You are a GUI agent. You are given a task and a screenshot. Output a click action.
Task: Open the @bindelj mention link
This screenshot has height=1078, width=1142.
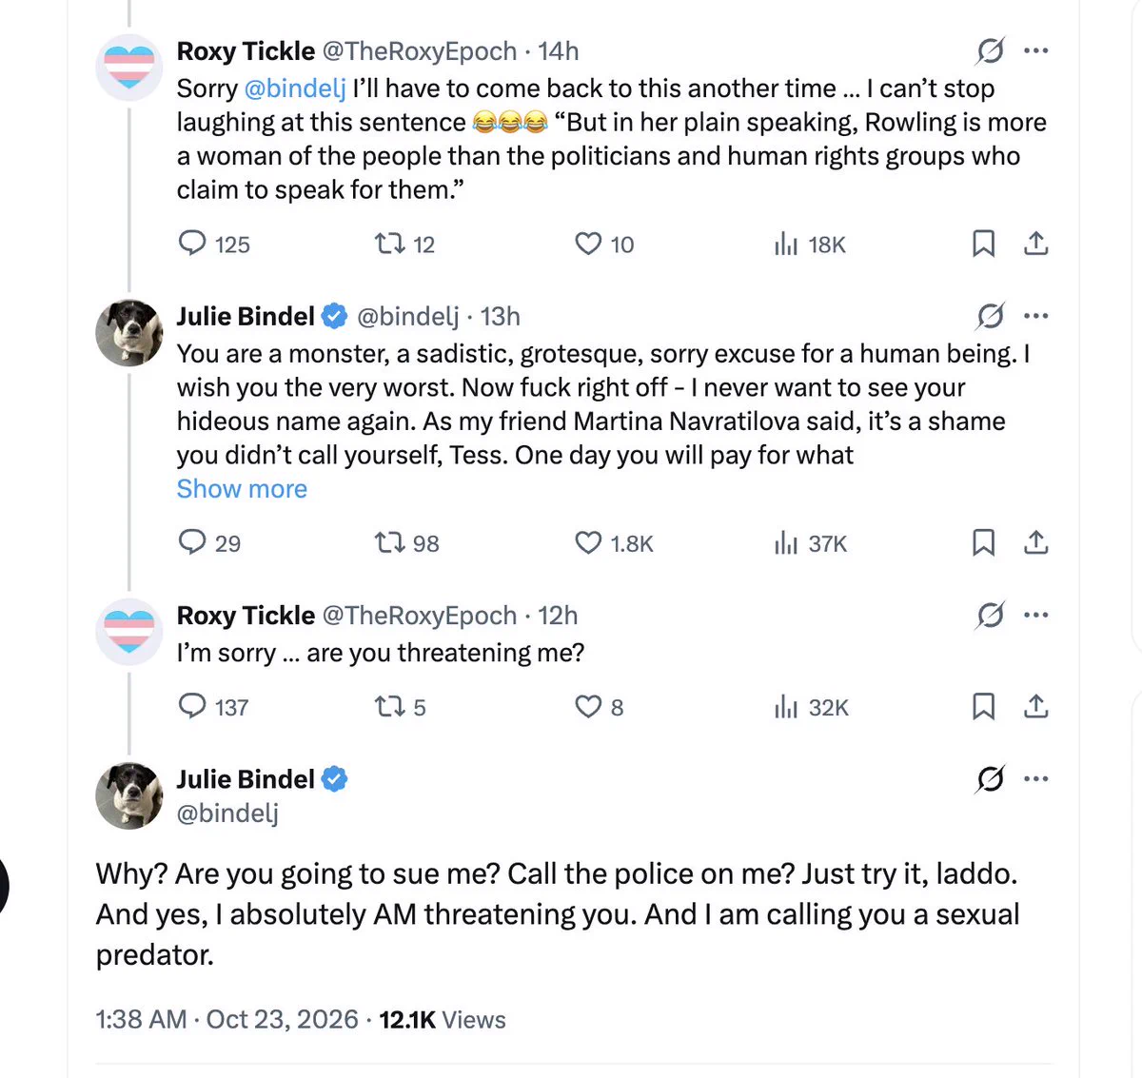(295, 88)
